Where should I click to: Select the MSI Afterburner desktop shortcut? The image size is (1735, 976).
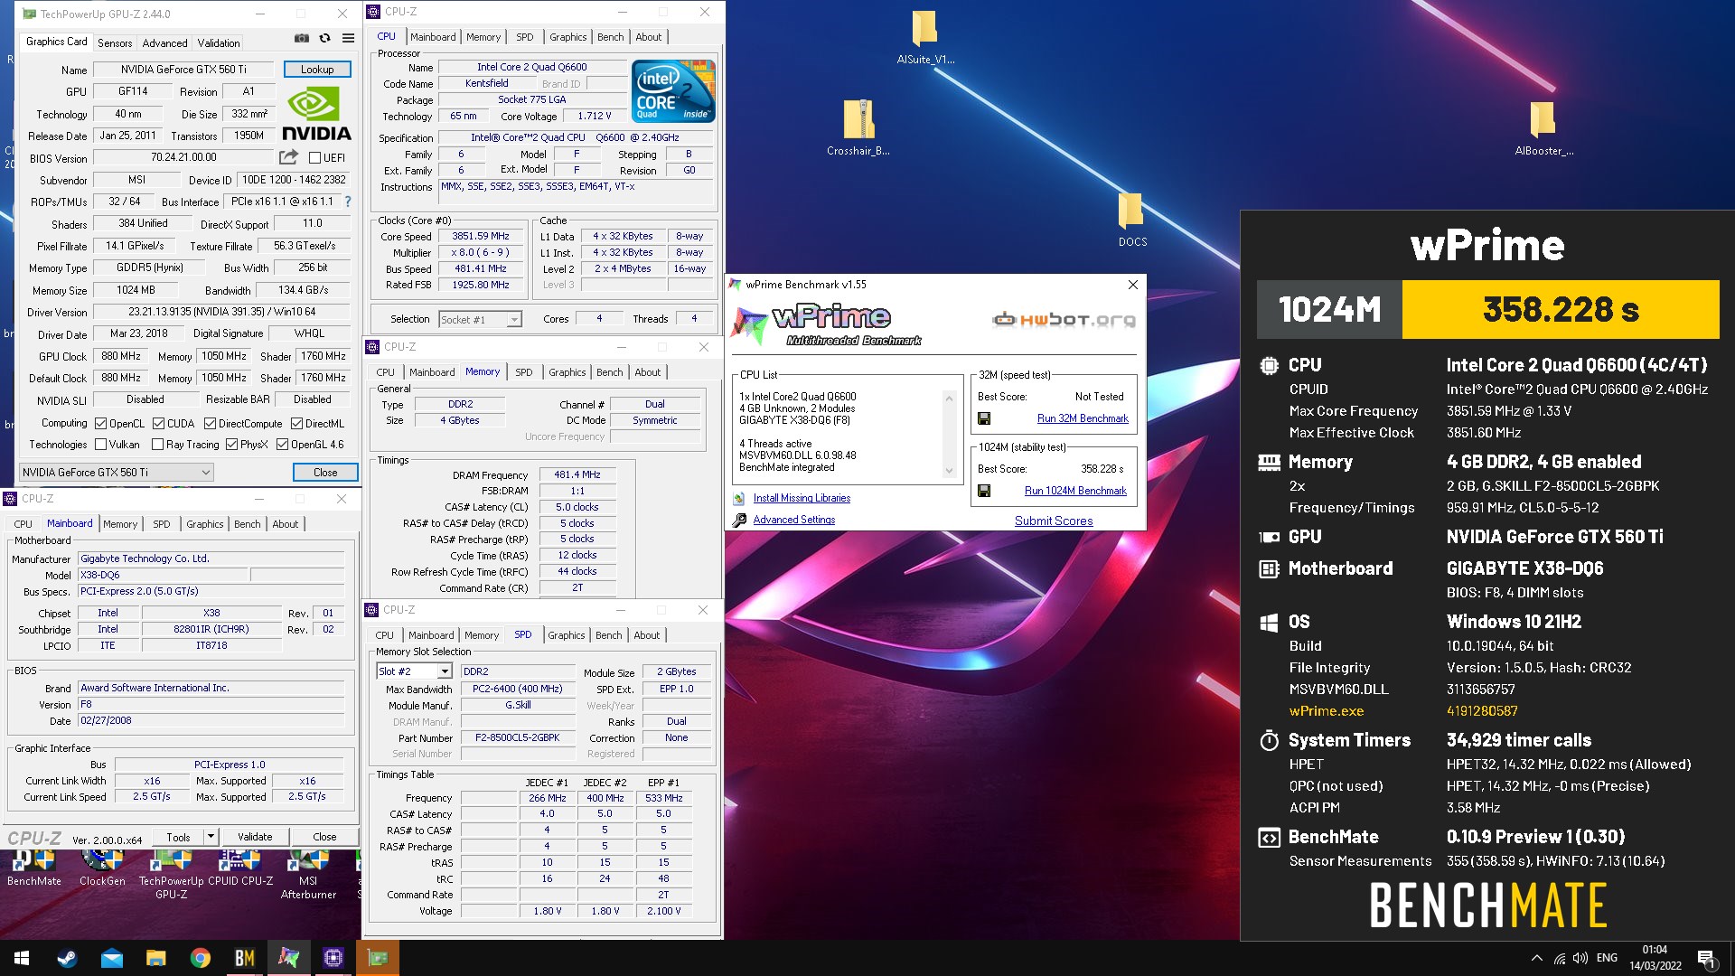pyautogui.click(x=308, y=875)
